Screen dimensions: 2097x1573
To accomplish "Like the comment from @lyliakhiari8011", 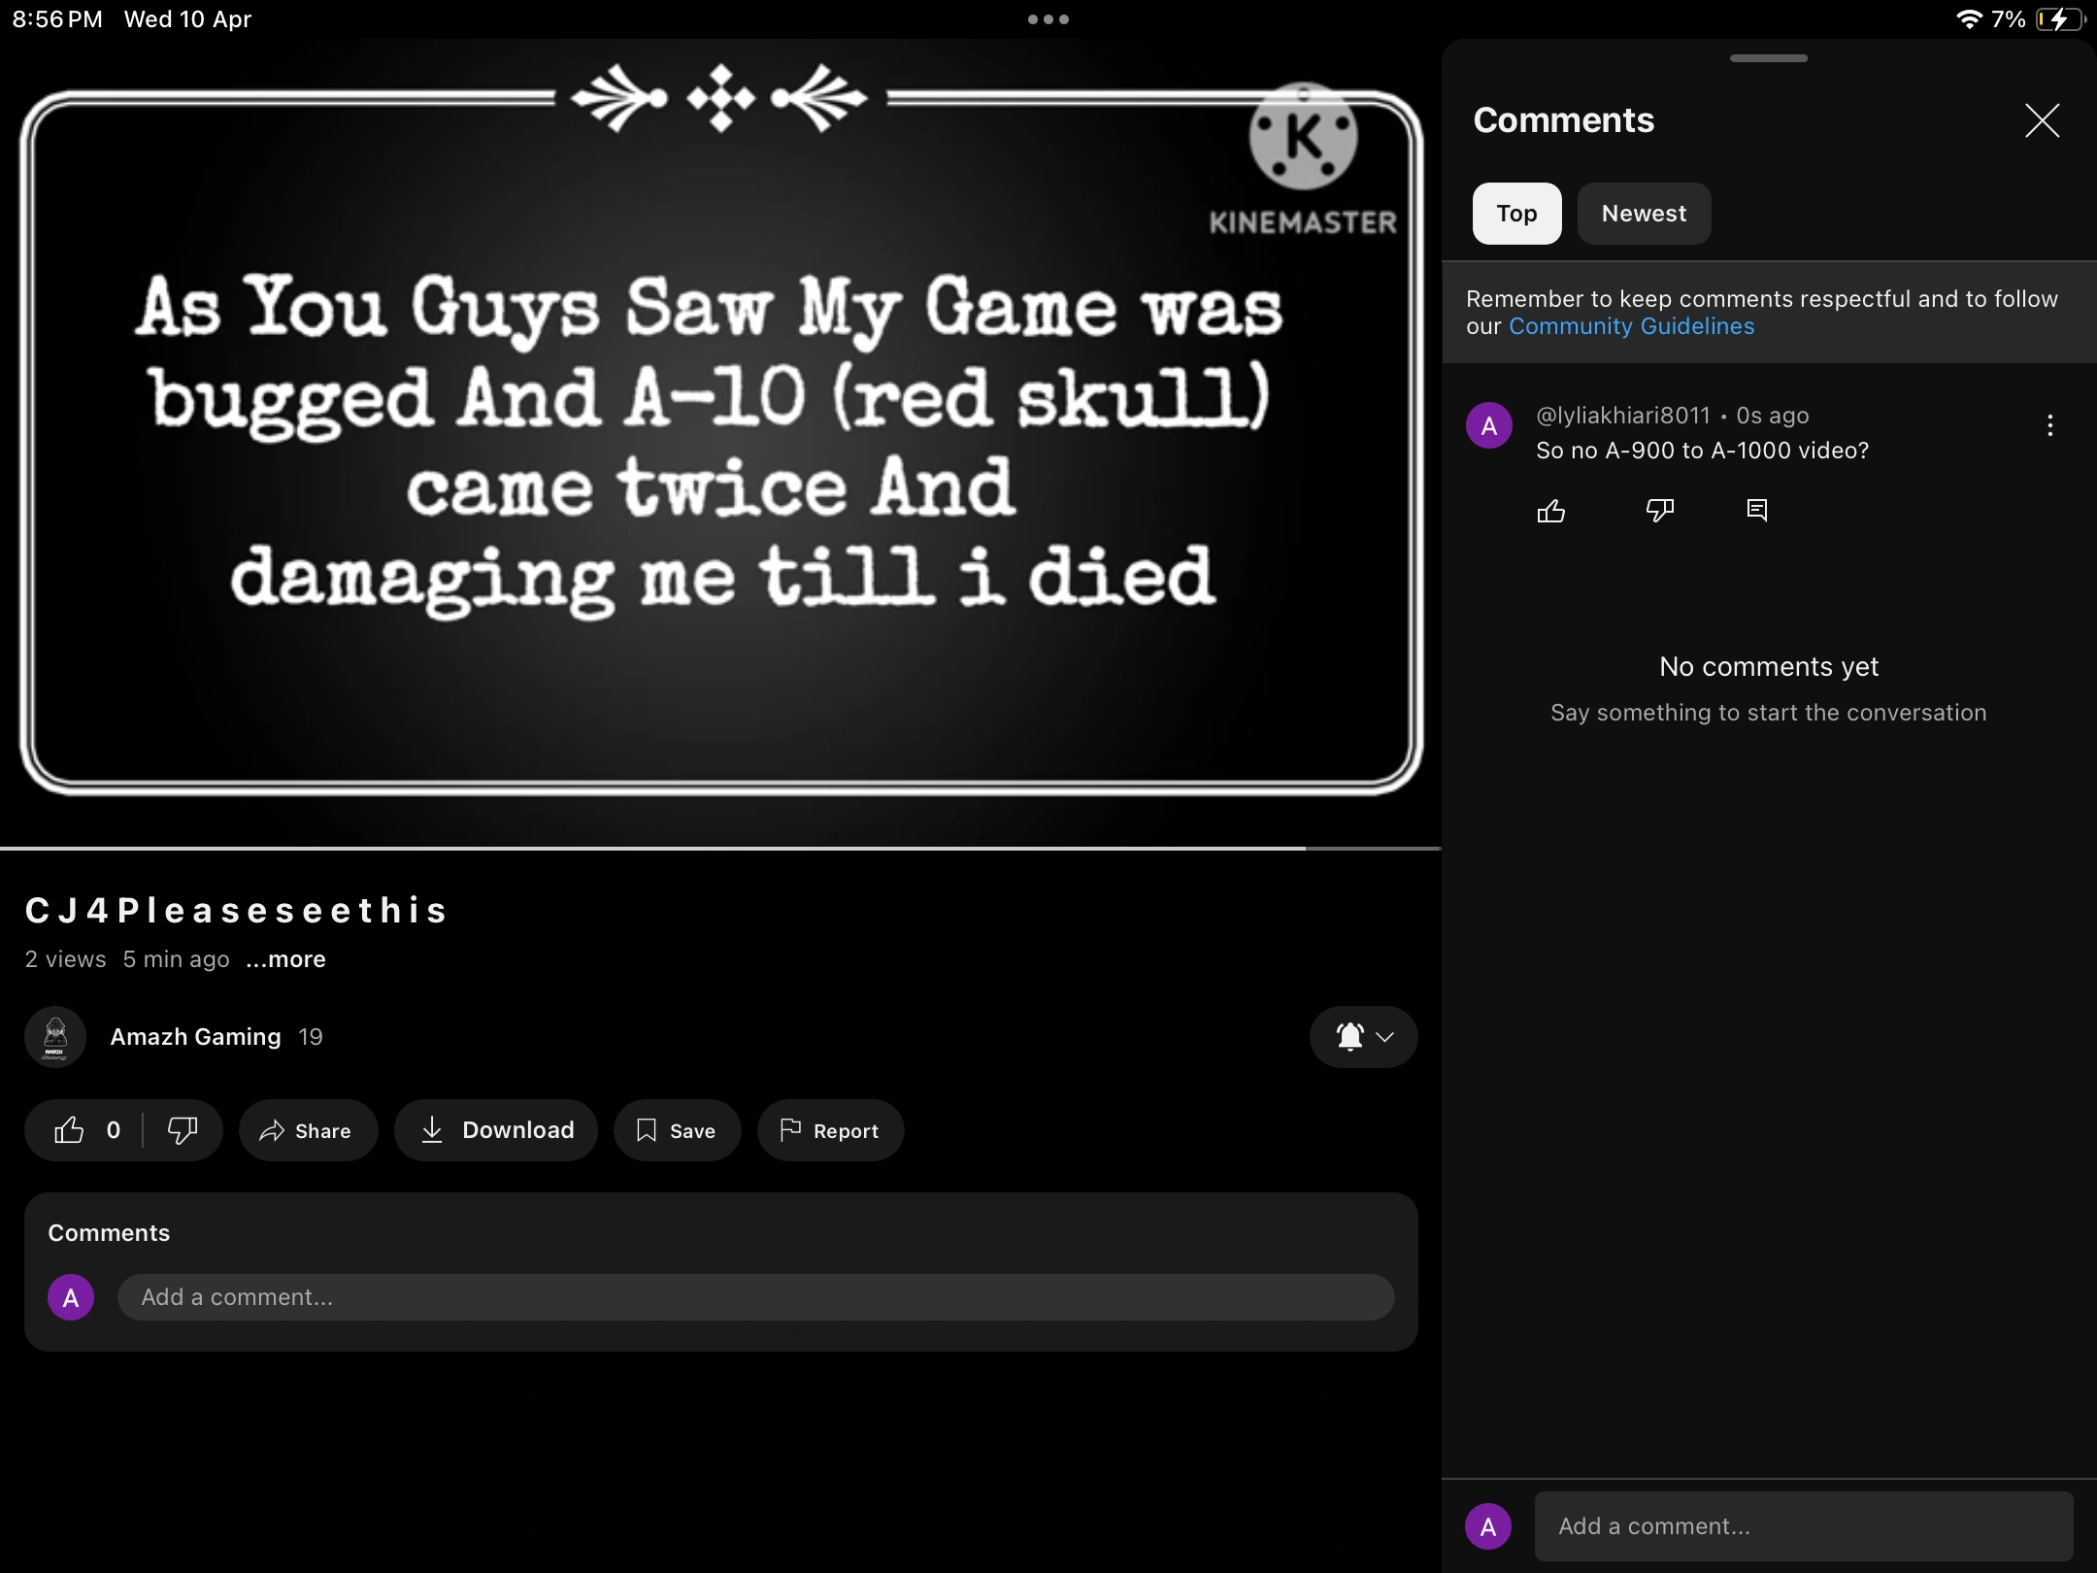I will (x=1550, y=511).
